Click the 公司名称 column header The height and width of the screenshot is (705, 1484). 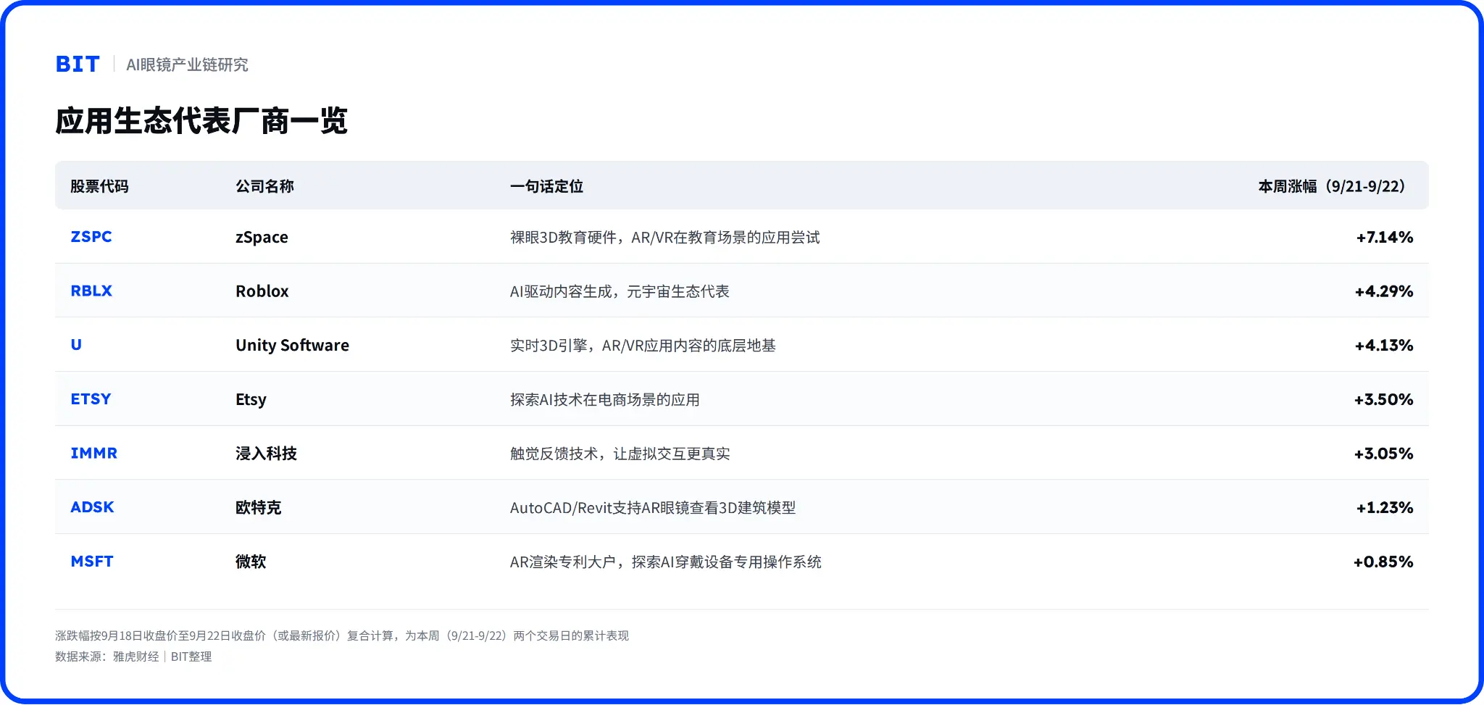tap(264, 186)
